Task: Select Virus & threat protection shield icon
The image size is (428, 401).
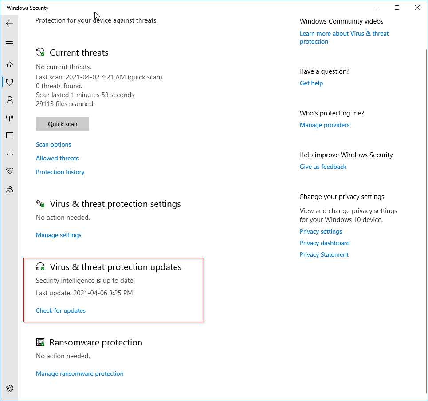Action: [x=9, y=82]
